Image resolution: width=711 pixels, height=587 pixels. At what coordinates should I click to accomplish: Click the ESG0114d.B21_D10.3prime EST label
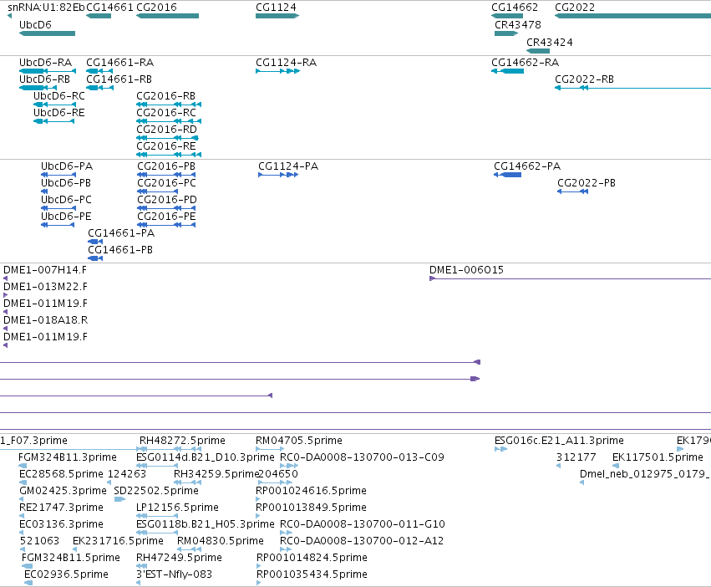[206, 457]
